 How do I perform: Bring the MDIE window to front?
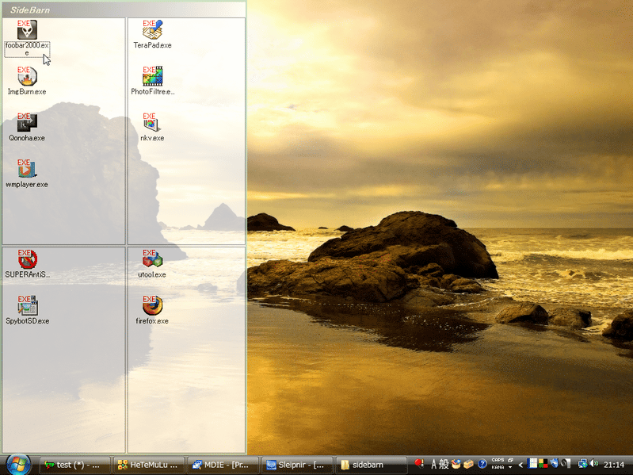click(223, 465)
